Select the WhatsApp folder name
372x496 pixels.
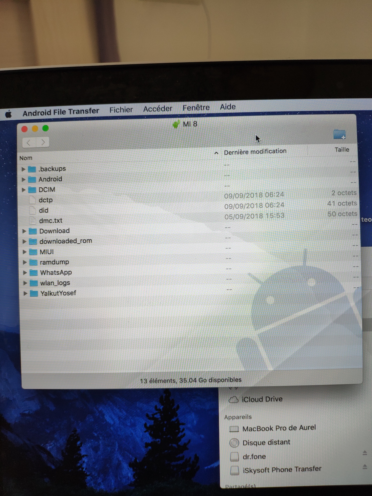pos(56,273)
